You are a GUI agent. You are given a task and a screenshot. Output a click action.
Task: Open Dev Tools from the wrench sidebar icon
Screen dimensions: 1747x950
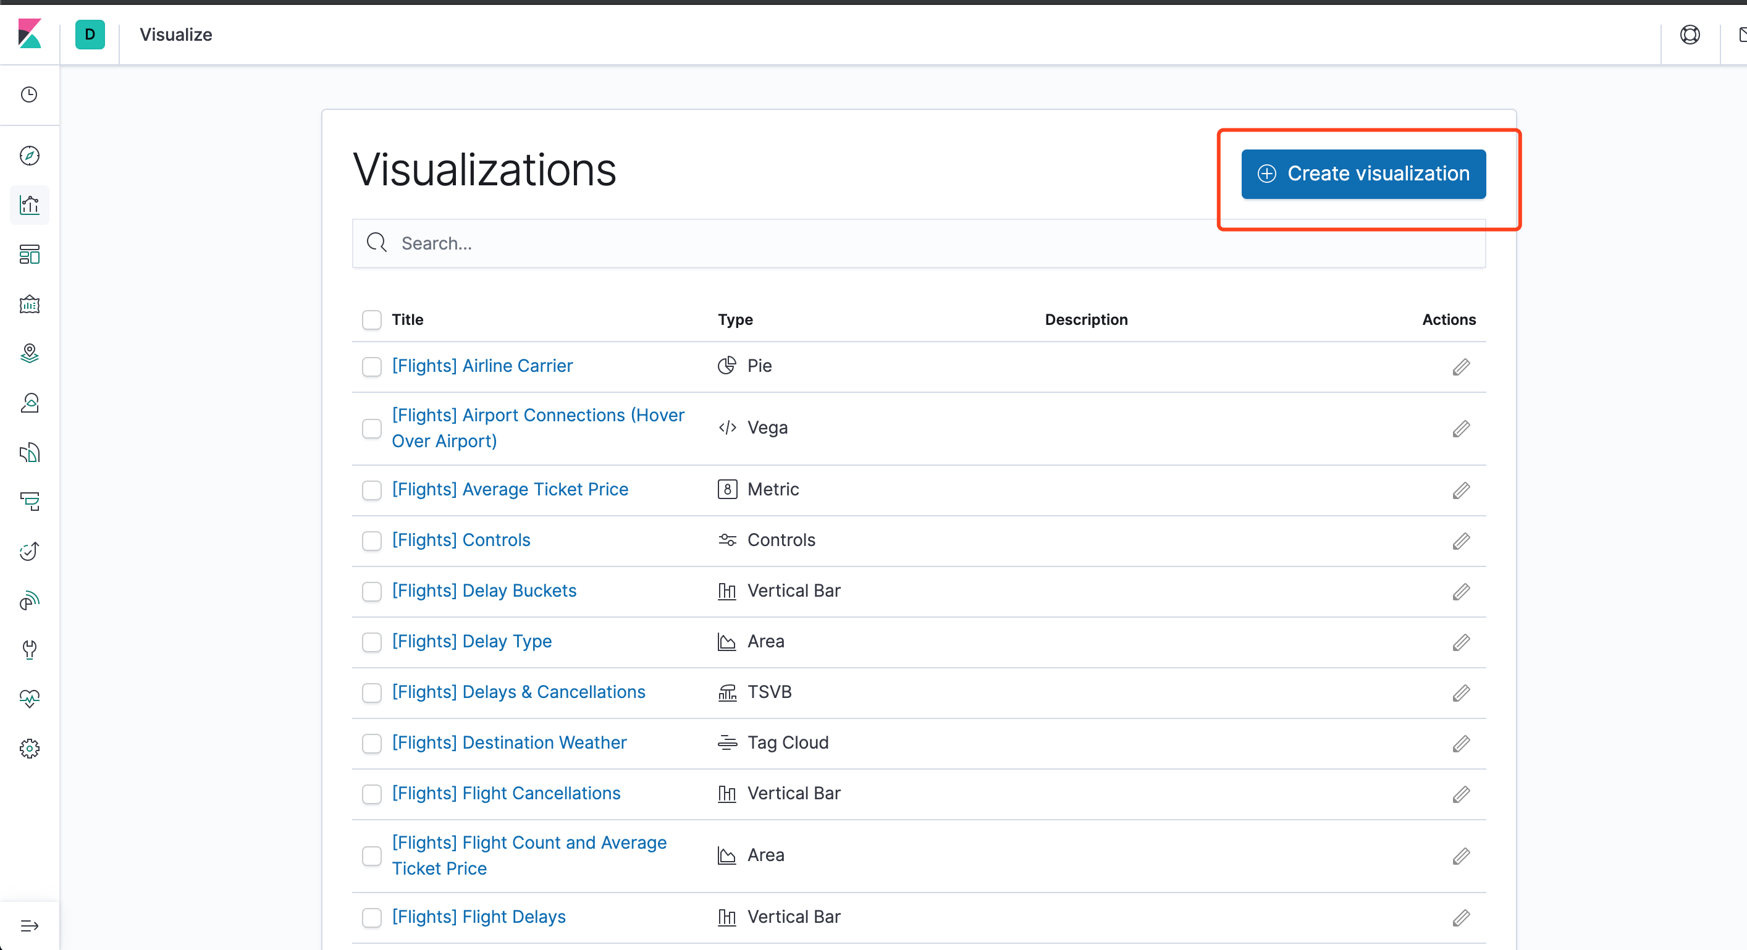[29, 650]
